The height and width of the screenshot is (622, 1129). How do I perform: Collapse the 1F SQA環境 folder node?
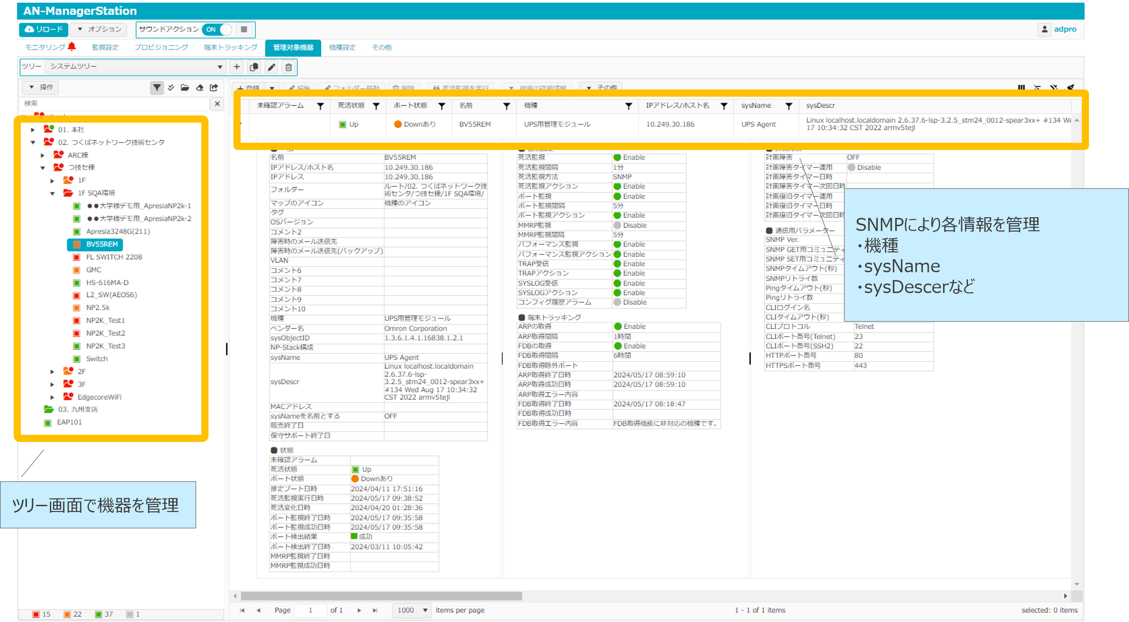(52, 193)
